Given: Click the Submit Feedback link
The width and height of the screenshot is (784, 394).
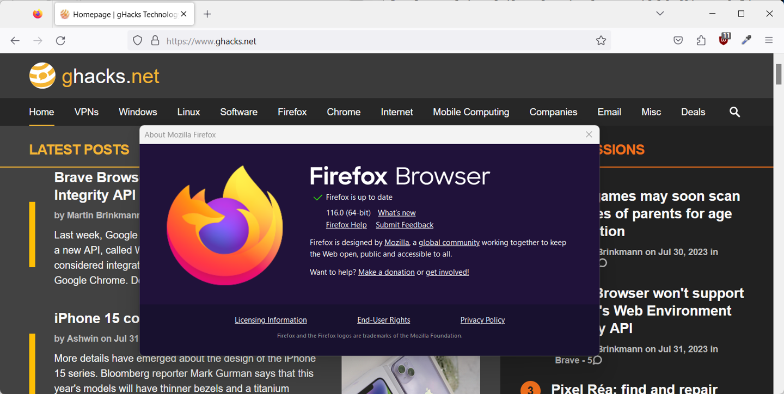Looking at the screenshot, I should 405,225.
